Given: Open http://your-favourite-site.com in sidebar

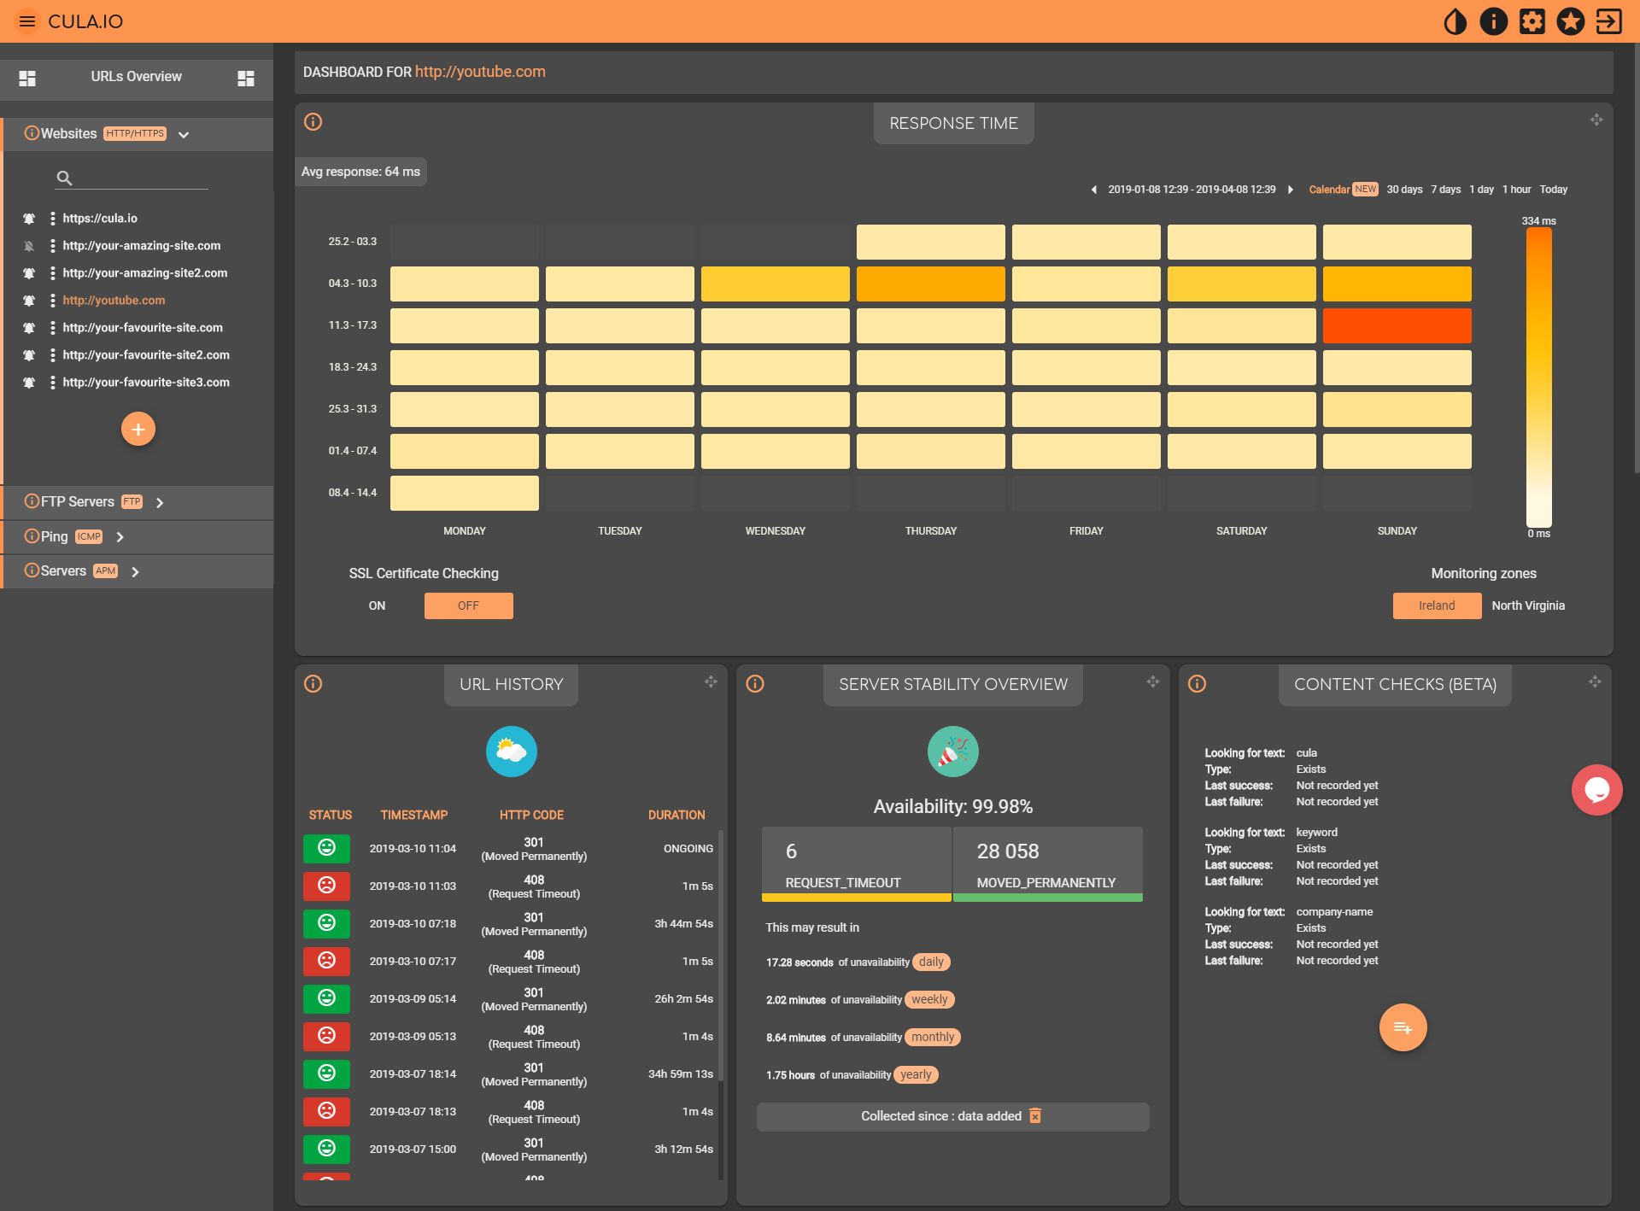Looking at the screenshot, I should click(143, 328).
